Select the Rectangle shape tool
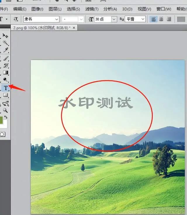This screenshot has width=187, height=215. point(5,95)
